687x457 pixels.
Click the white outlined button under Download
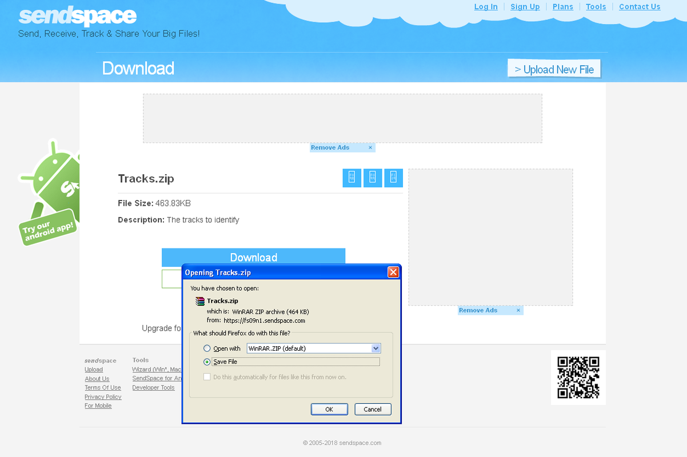[x=171, y=279]
